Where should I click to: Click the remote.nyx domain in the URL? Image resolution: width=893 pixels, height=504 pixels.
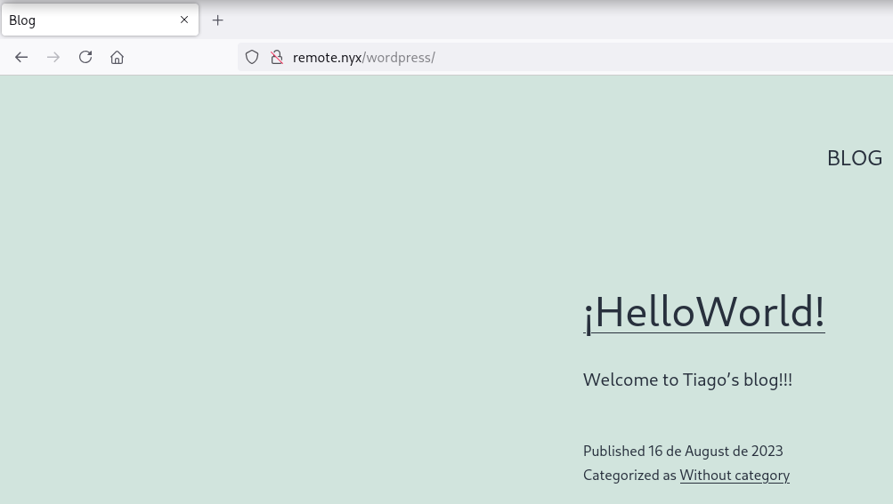click(327, 58)
